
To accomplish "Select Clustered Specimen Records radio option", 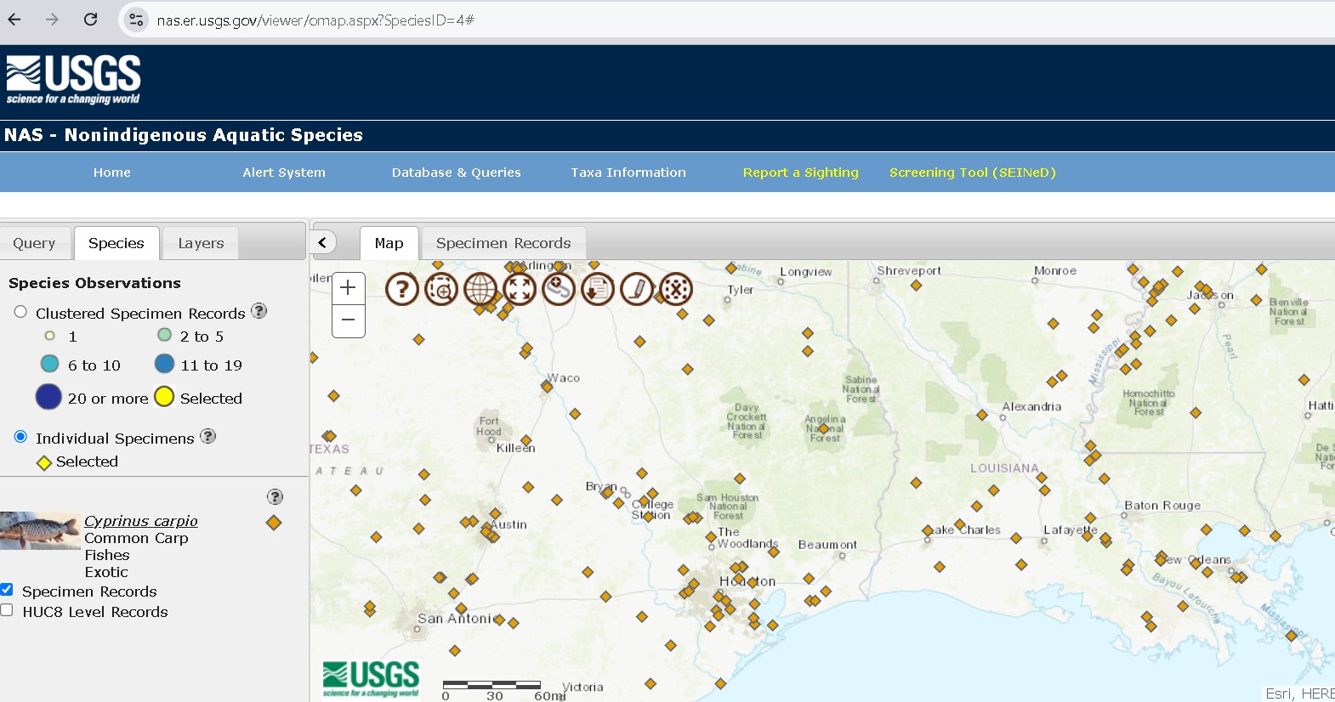I will click(x=20, y=312).
